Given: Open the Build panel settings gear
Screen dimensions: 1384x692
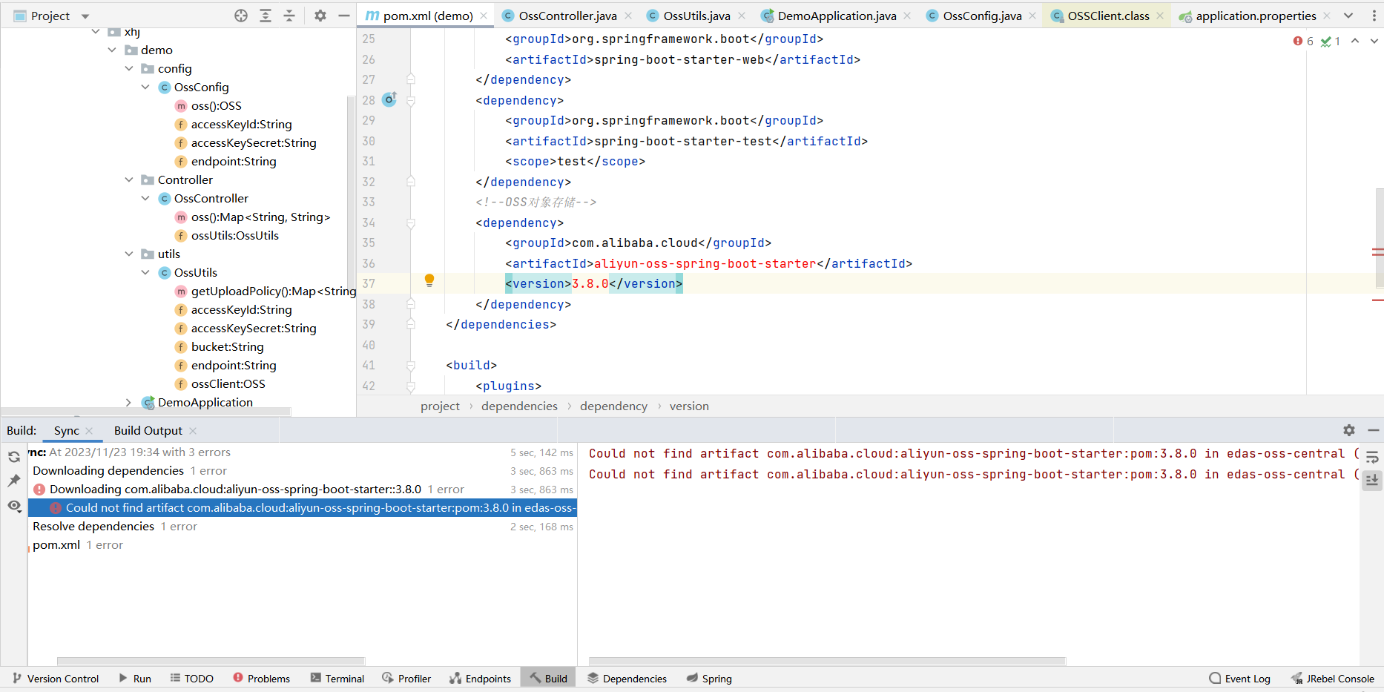Looking at the screenshot, I should click(x=1348, y=430).
